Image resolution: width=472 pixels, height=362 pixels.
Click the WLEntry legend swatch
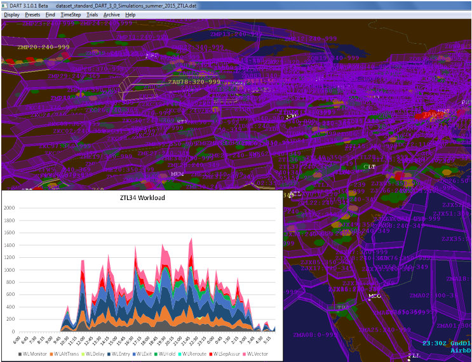click(109, 354)
